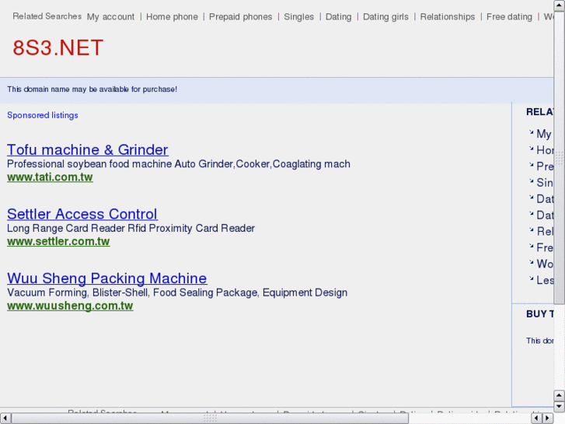The height and width of the screenshot is (424, 565).
Task: Click the vertical scrollbar down arrow at bottom
Action: (x=560, y=407)
